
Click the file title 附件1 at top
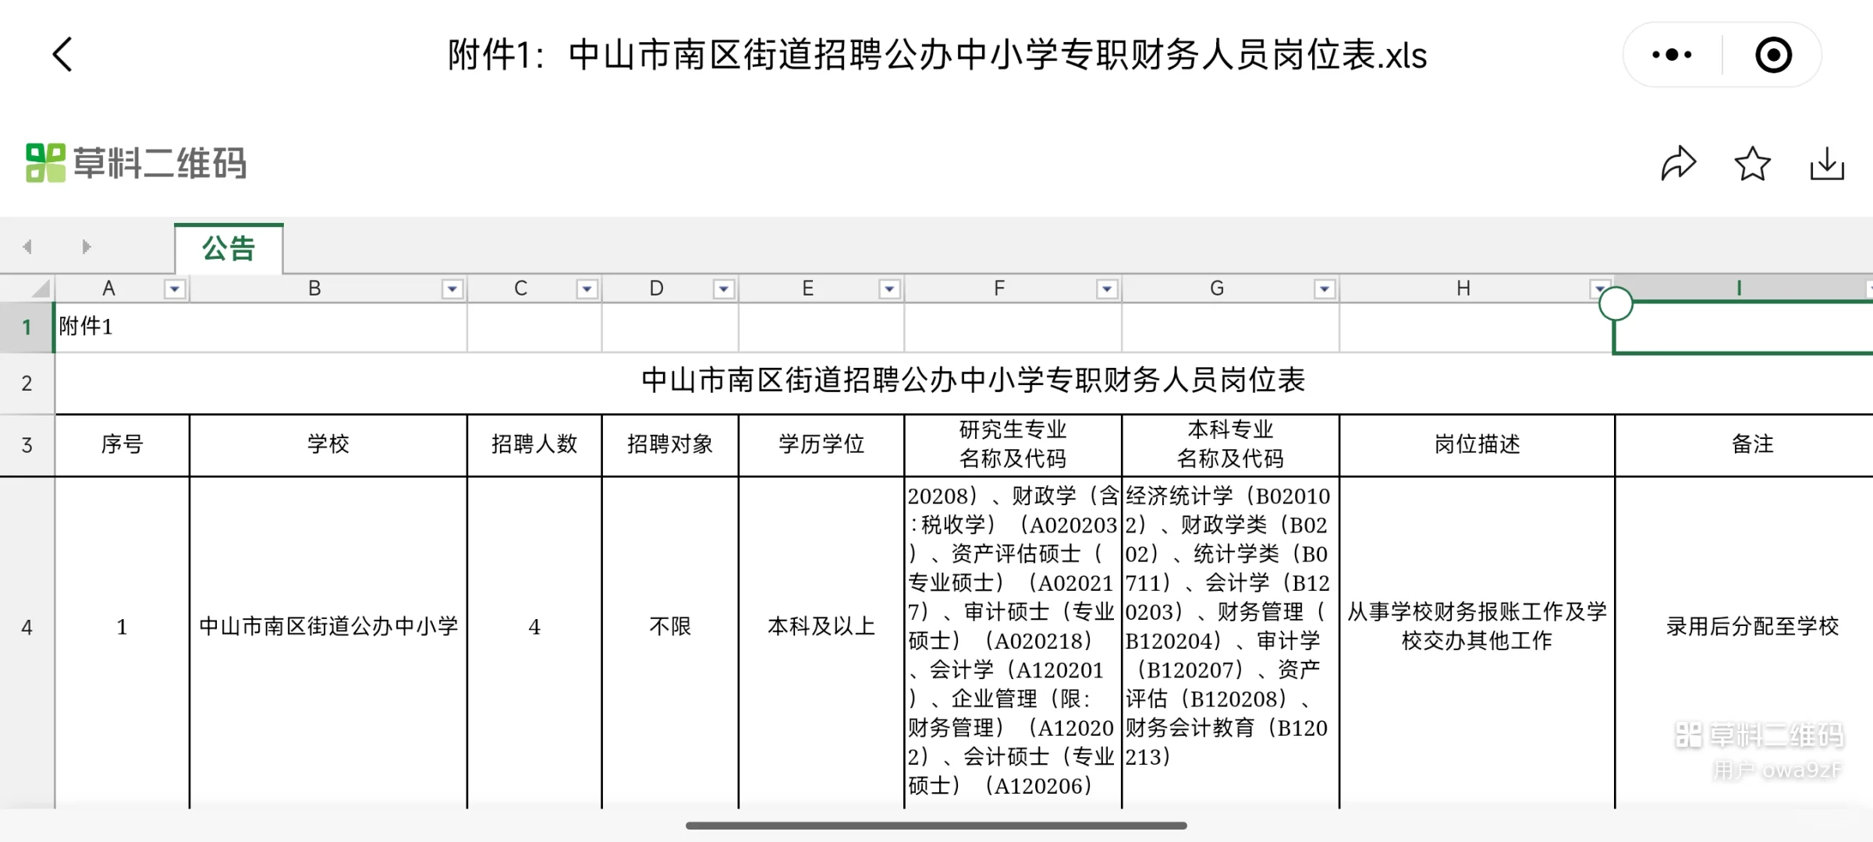pyautogui.click(x=935, y=56)
